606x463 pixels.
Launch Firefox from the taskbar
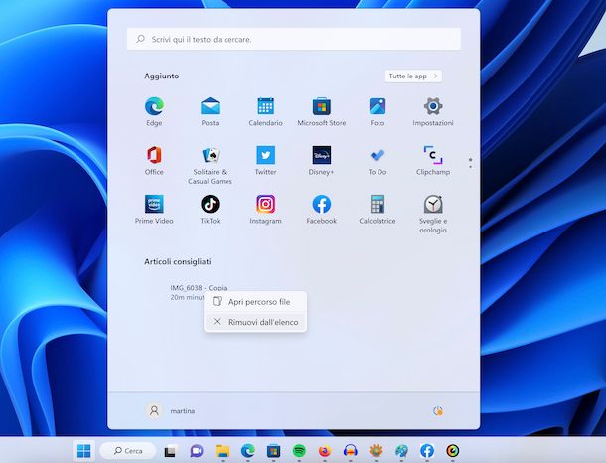[325, 451]
